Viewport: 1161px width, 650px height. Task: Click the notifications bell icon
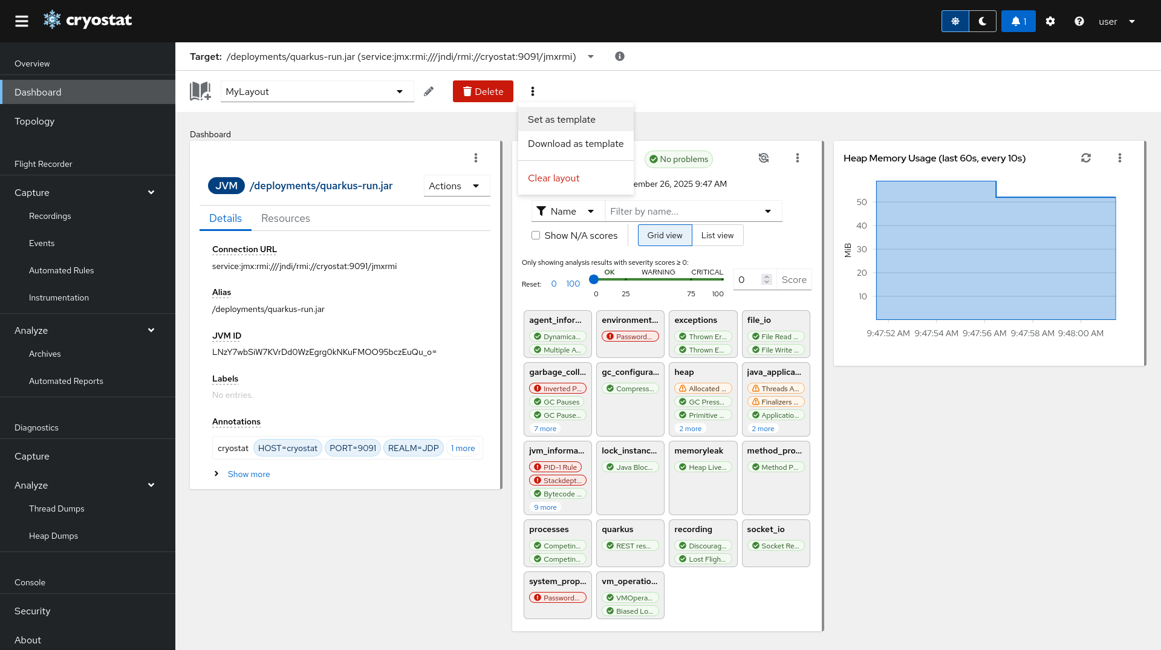pyautogui.click(x=1018, y=21)
